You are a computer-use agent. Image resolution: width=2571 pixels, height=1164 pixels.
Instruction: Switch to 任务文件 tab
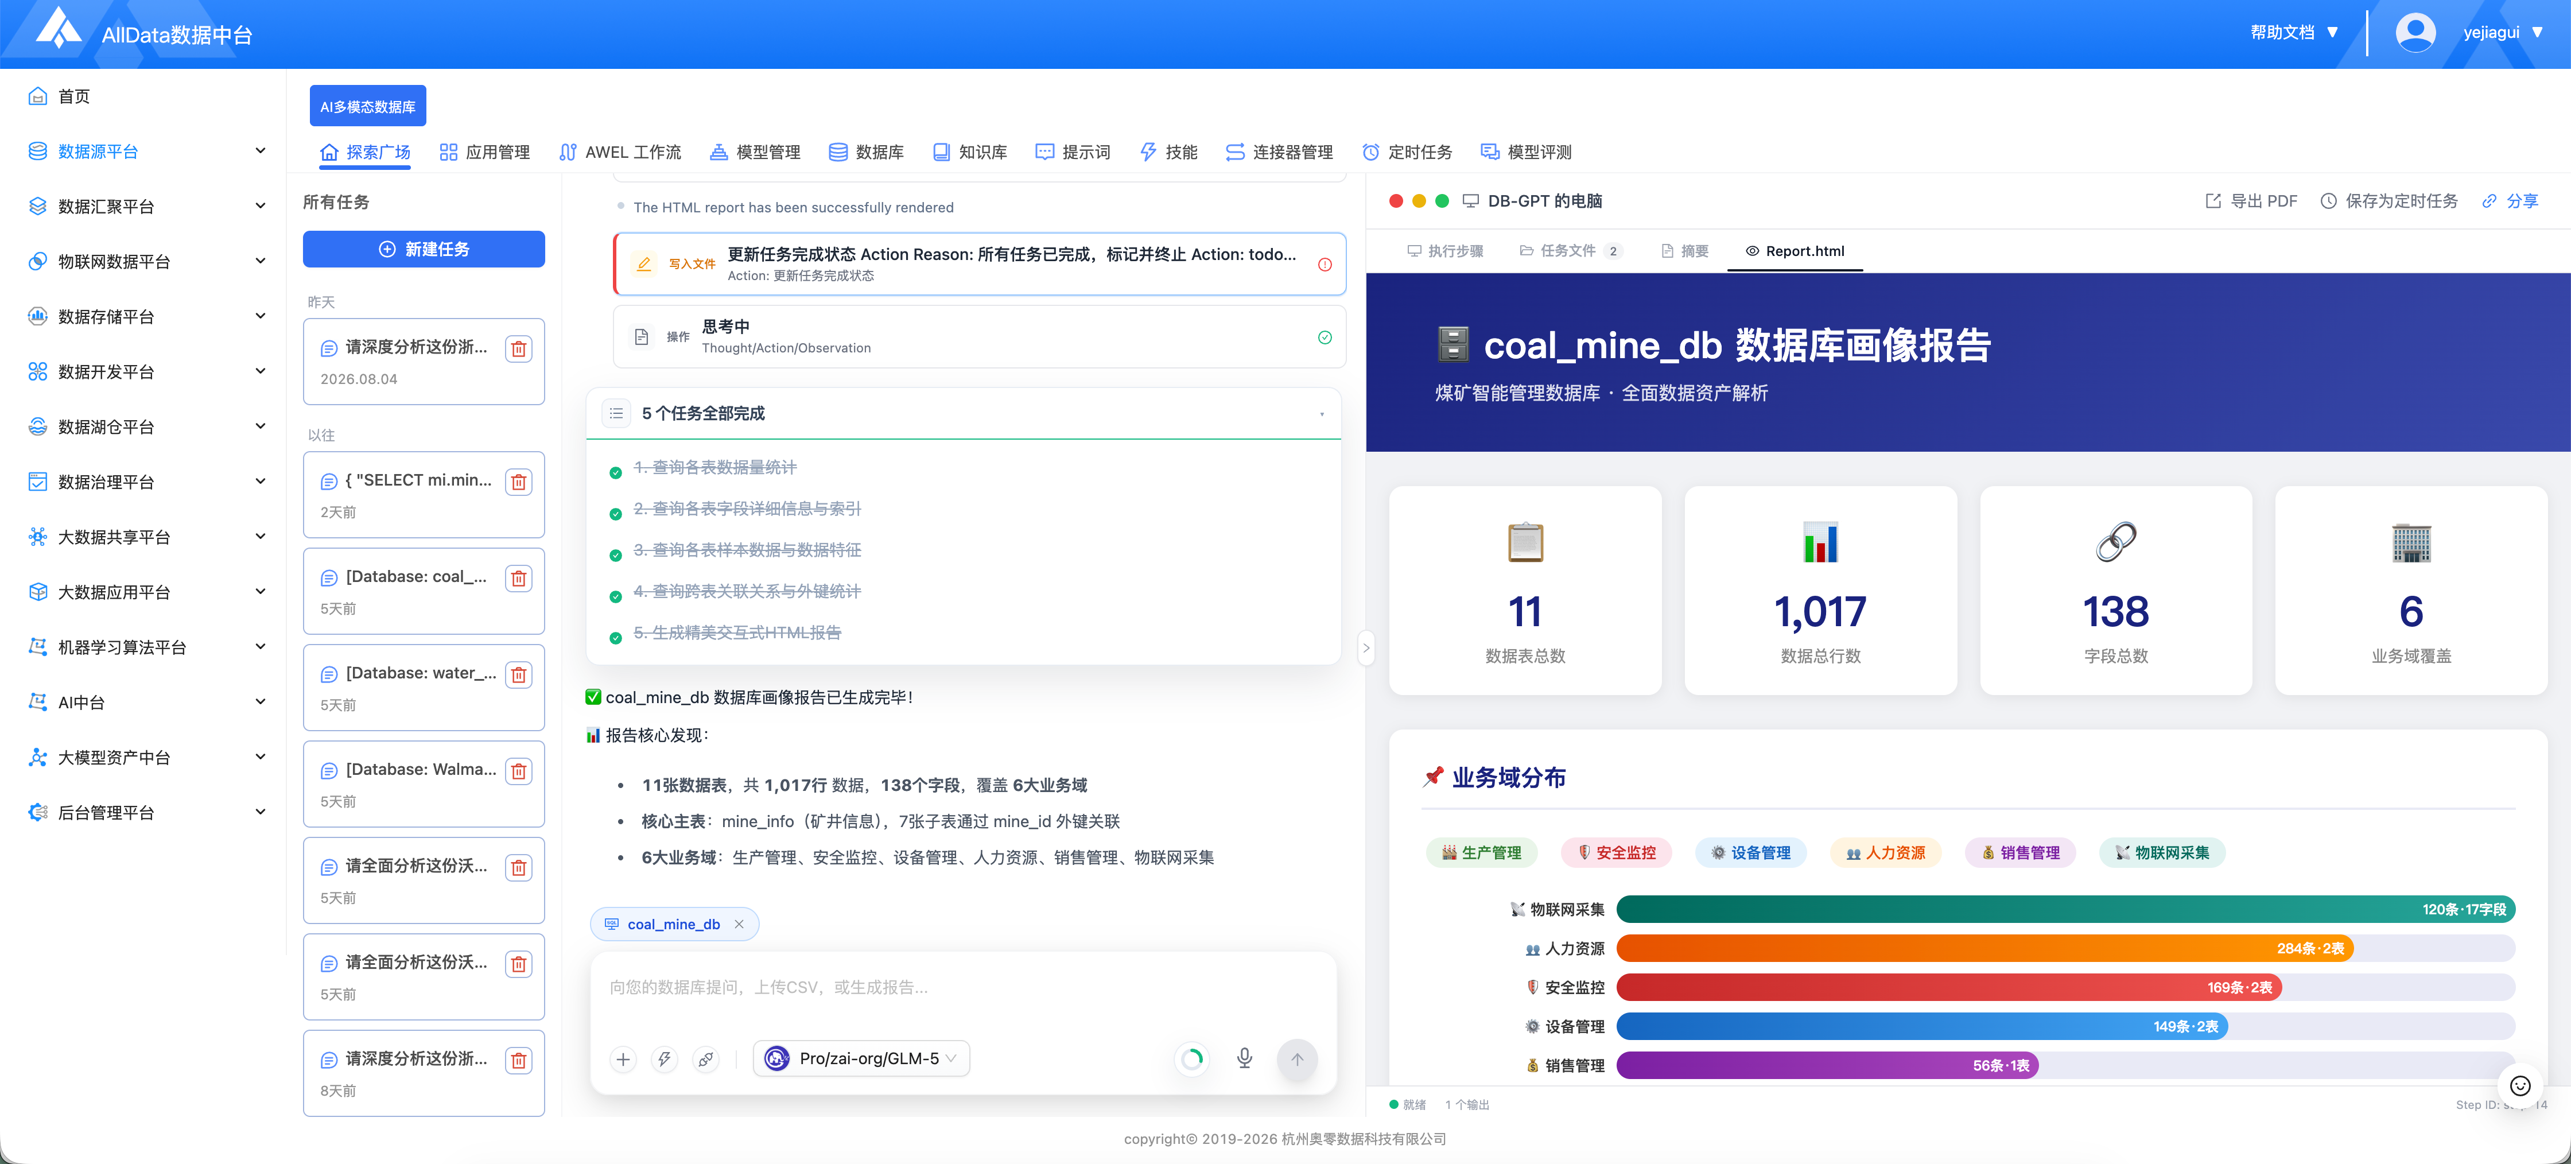tap(1570, 251)
